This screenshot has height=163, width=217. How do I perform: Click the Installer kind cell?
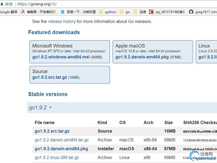tap(106, 149)
